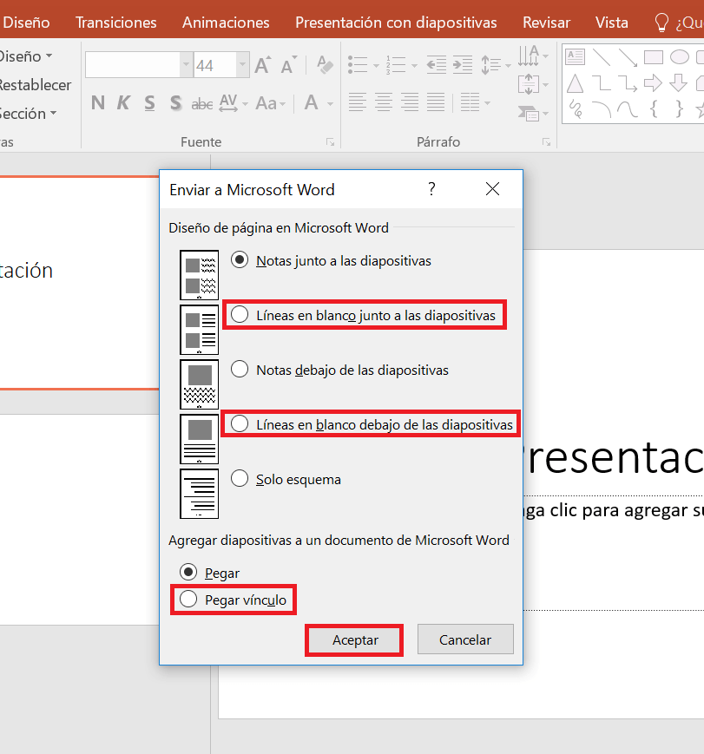The image size is (704, 754).
Task: Click the numbered list icon
Action: tap(396, 64)
